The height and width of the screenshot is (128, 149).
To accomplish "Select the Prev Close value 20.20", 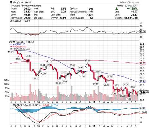I will (x=27, y=18).
